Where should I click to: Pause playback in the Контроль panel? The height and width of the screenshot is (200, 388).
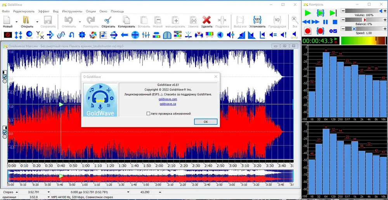(x=326, y=22)
